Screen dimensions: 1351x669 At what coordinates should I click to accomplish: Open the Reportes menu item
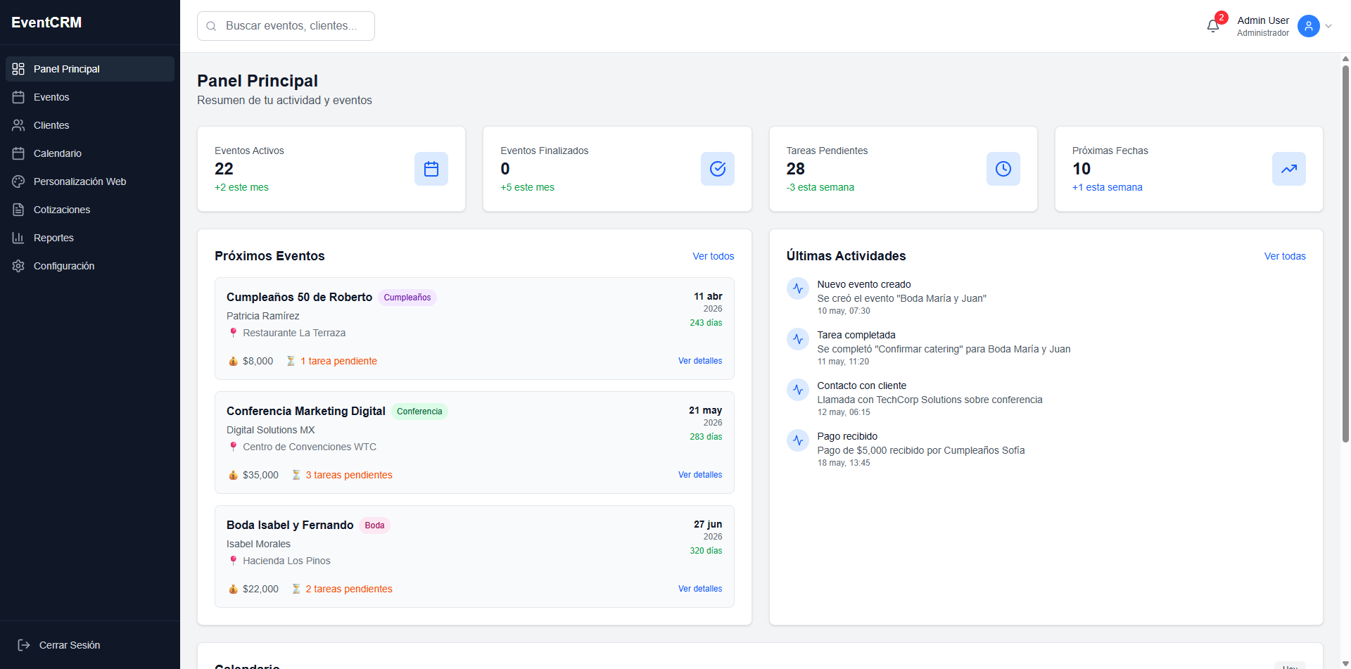53,238
